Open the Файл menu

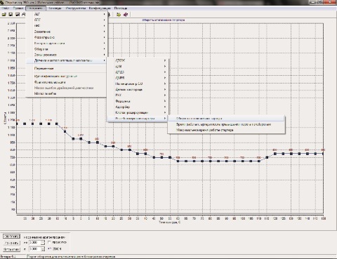pyautogui.click(x=5, y=8)
